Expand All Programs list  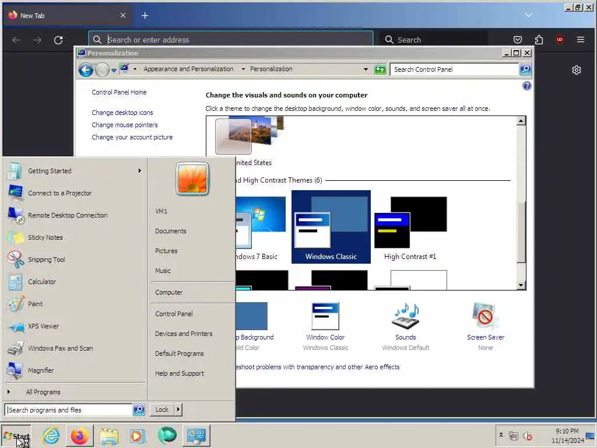[43, 392]
